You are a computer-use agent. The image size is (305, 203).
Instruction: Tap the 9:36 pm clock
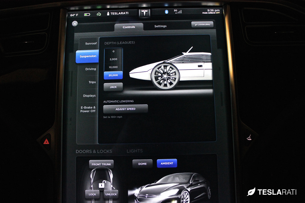point(213,10)
